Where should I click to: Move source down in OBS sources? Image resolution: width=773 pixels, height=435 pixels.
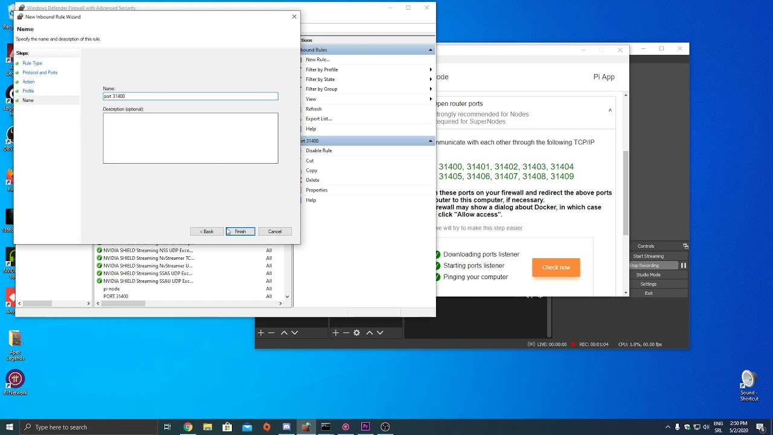[380, 333]
